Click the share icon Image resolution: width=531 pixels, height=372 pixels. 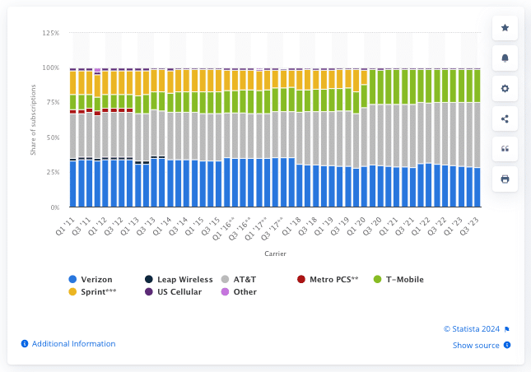tap(505, 119)
